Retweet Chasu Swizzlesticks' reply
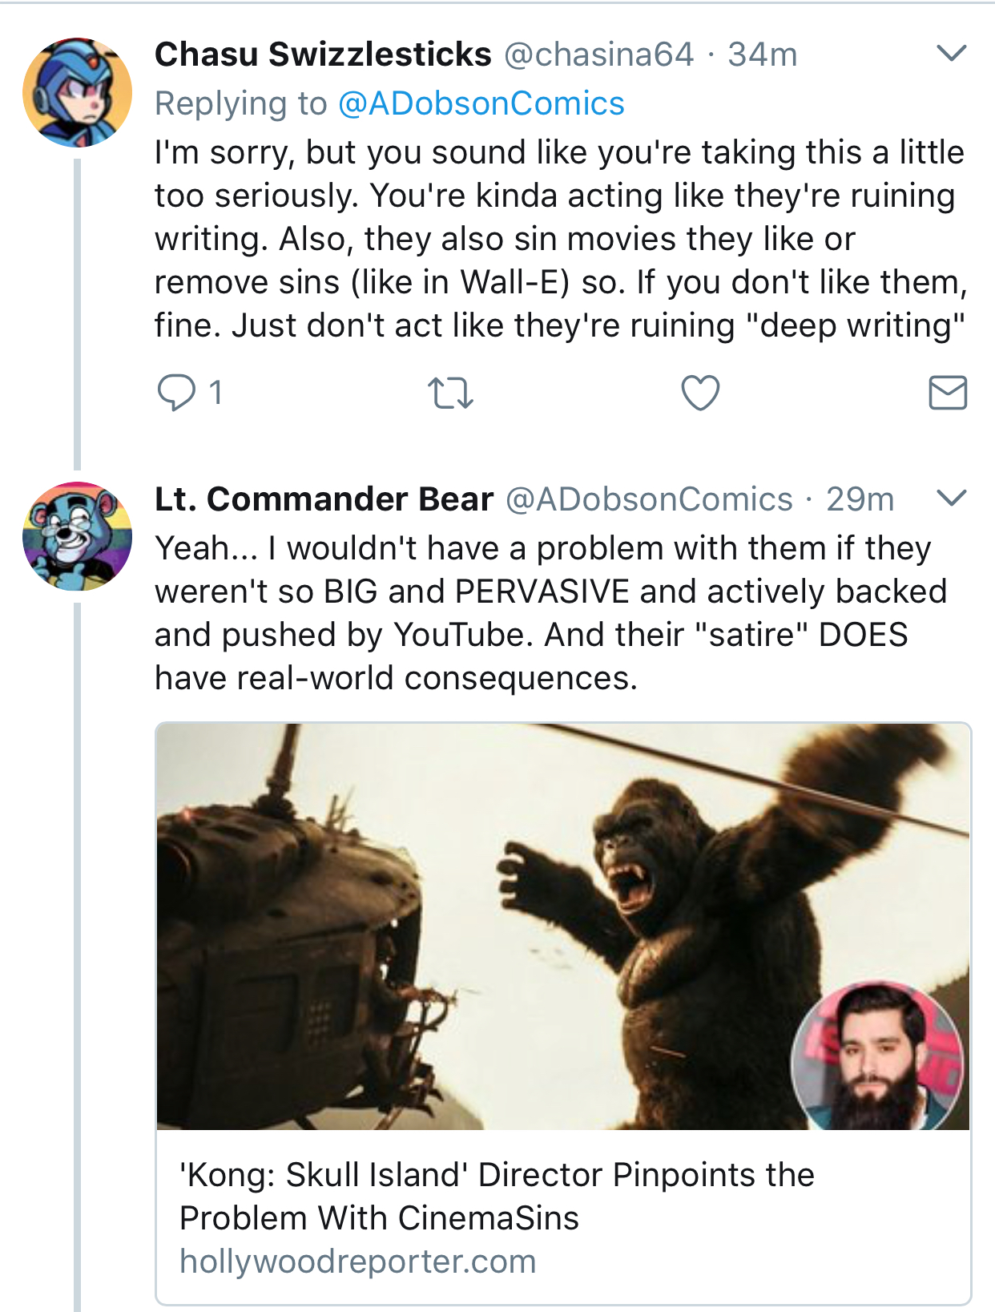 coord(450,394)
